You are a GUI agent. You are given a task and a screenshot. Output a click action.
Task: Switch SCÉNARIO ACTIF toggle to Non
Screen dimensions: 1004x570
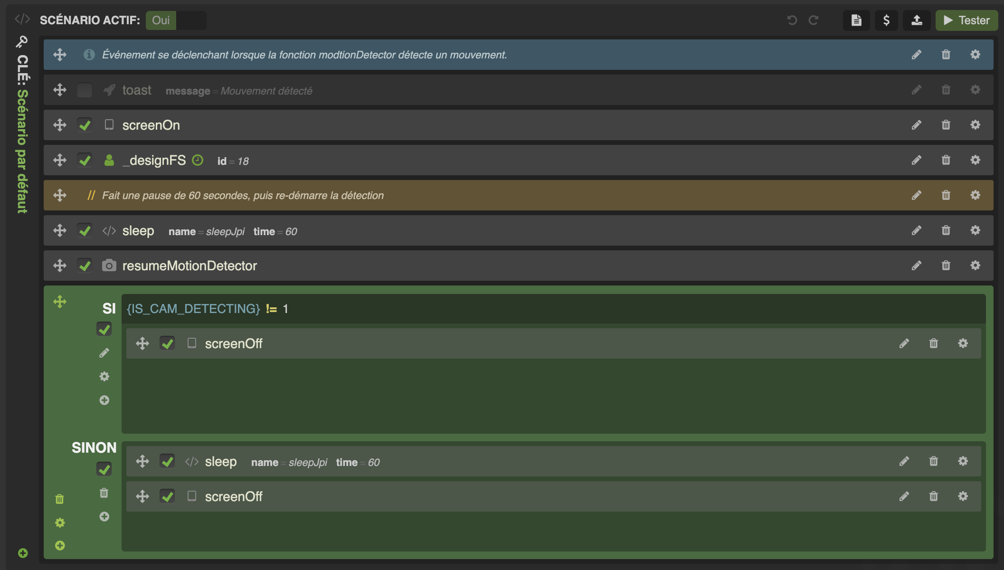[x=192, y=20]
